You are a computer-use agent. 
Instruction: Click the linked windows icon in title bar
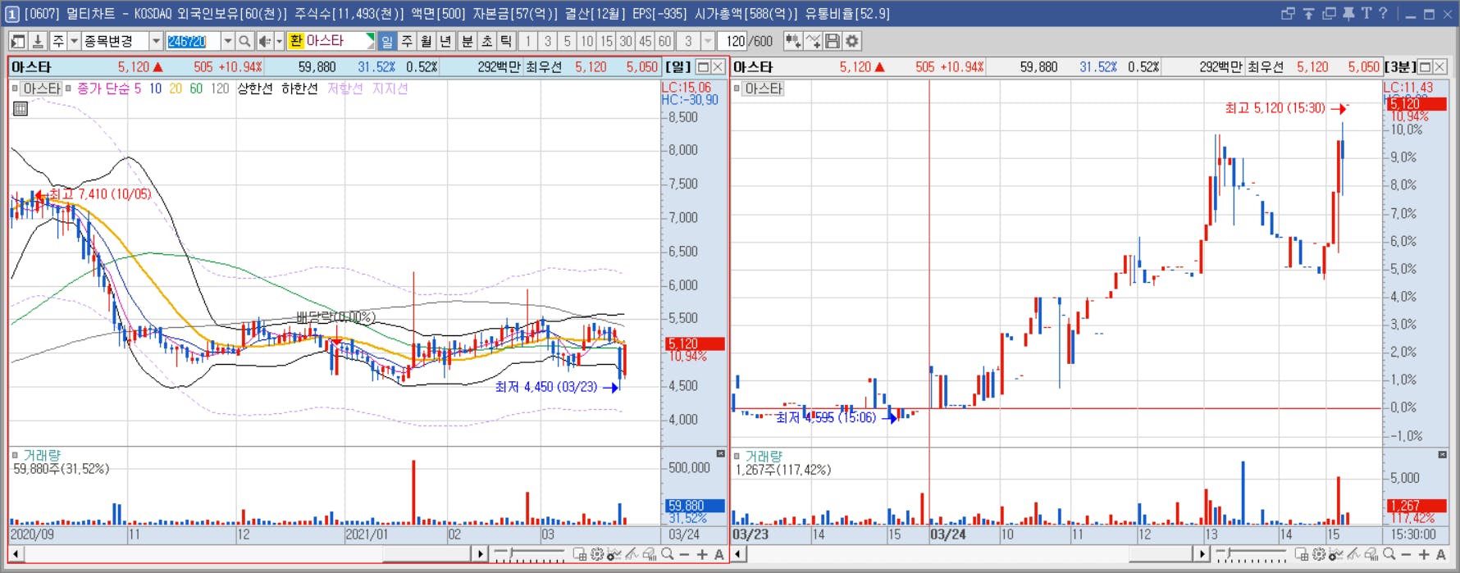[1288, 14]
